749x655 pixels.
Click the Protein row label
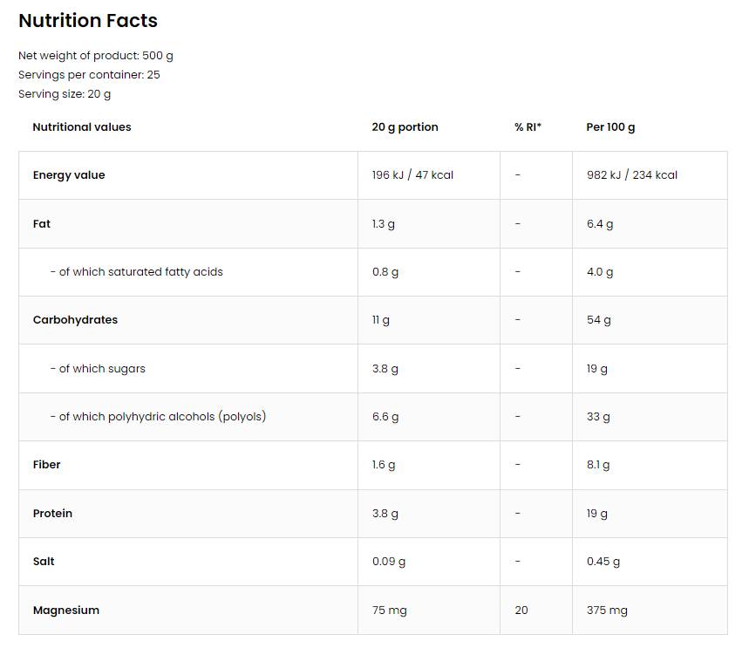click(x=52, y=514)
